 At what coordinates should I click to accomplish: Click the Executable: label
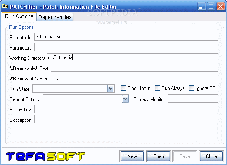21,38
